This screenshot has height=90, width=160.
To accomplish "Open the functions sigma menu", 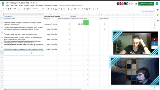I will pos(93,9).
